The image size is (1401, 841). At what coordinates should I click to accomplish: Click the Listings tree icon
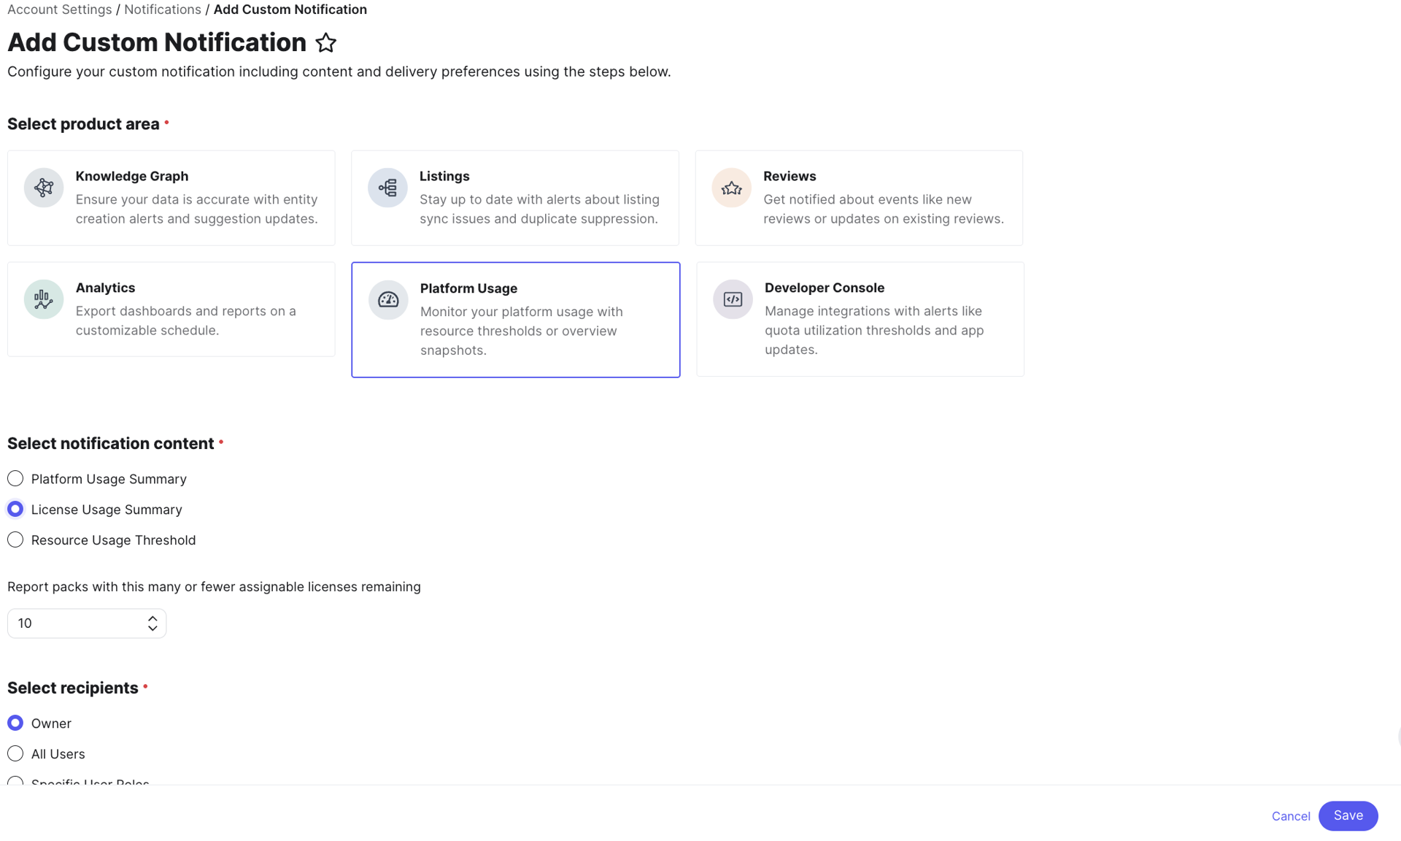click(387, 188)
